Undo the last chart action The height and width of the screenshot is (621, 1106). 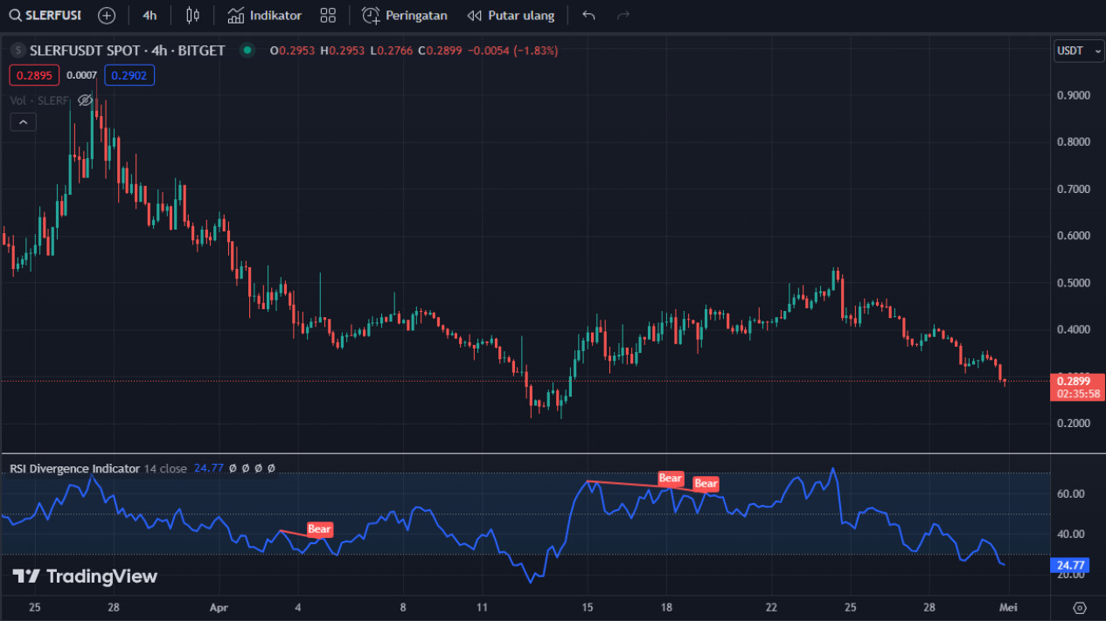pos(589,16)
